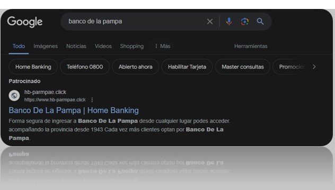
Task: Click the globe favicon of hb-parmpae.click
Action: pyautogui.click(x=14, y=96)
